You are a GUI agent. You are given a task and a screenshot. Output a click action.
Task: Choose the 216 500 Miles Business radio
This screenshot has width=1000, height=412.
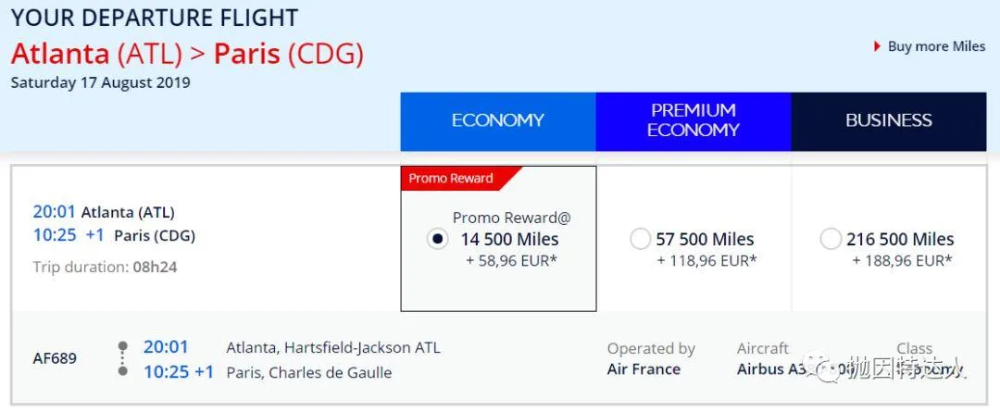pos(831,239)
